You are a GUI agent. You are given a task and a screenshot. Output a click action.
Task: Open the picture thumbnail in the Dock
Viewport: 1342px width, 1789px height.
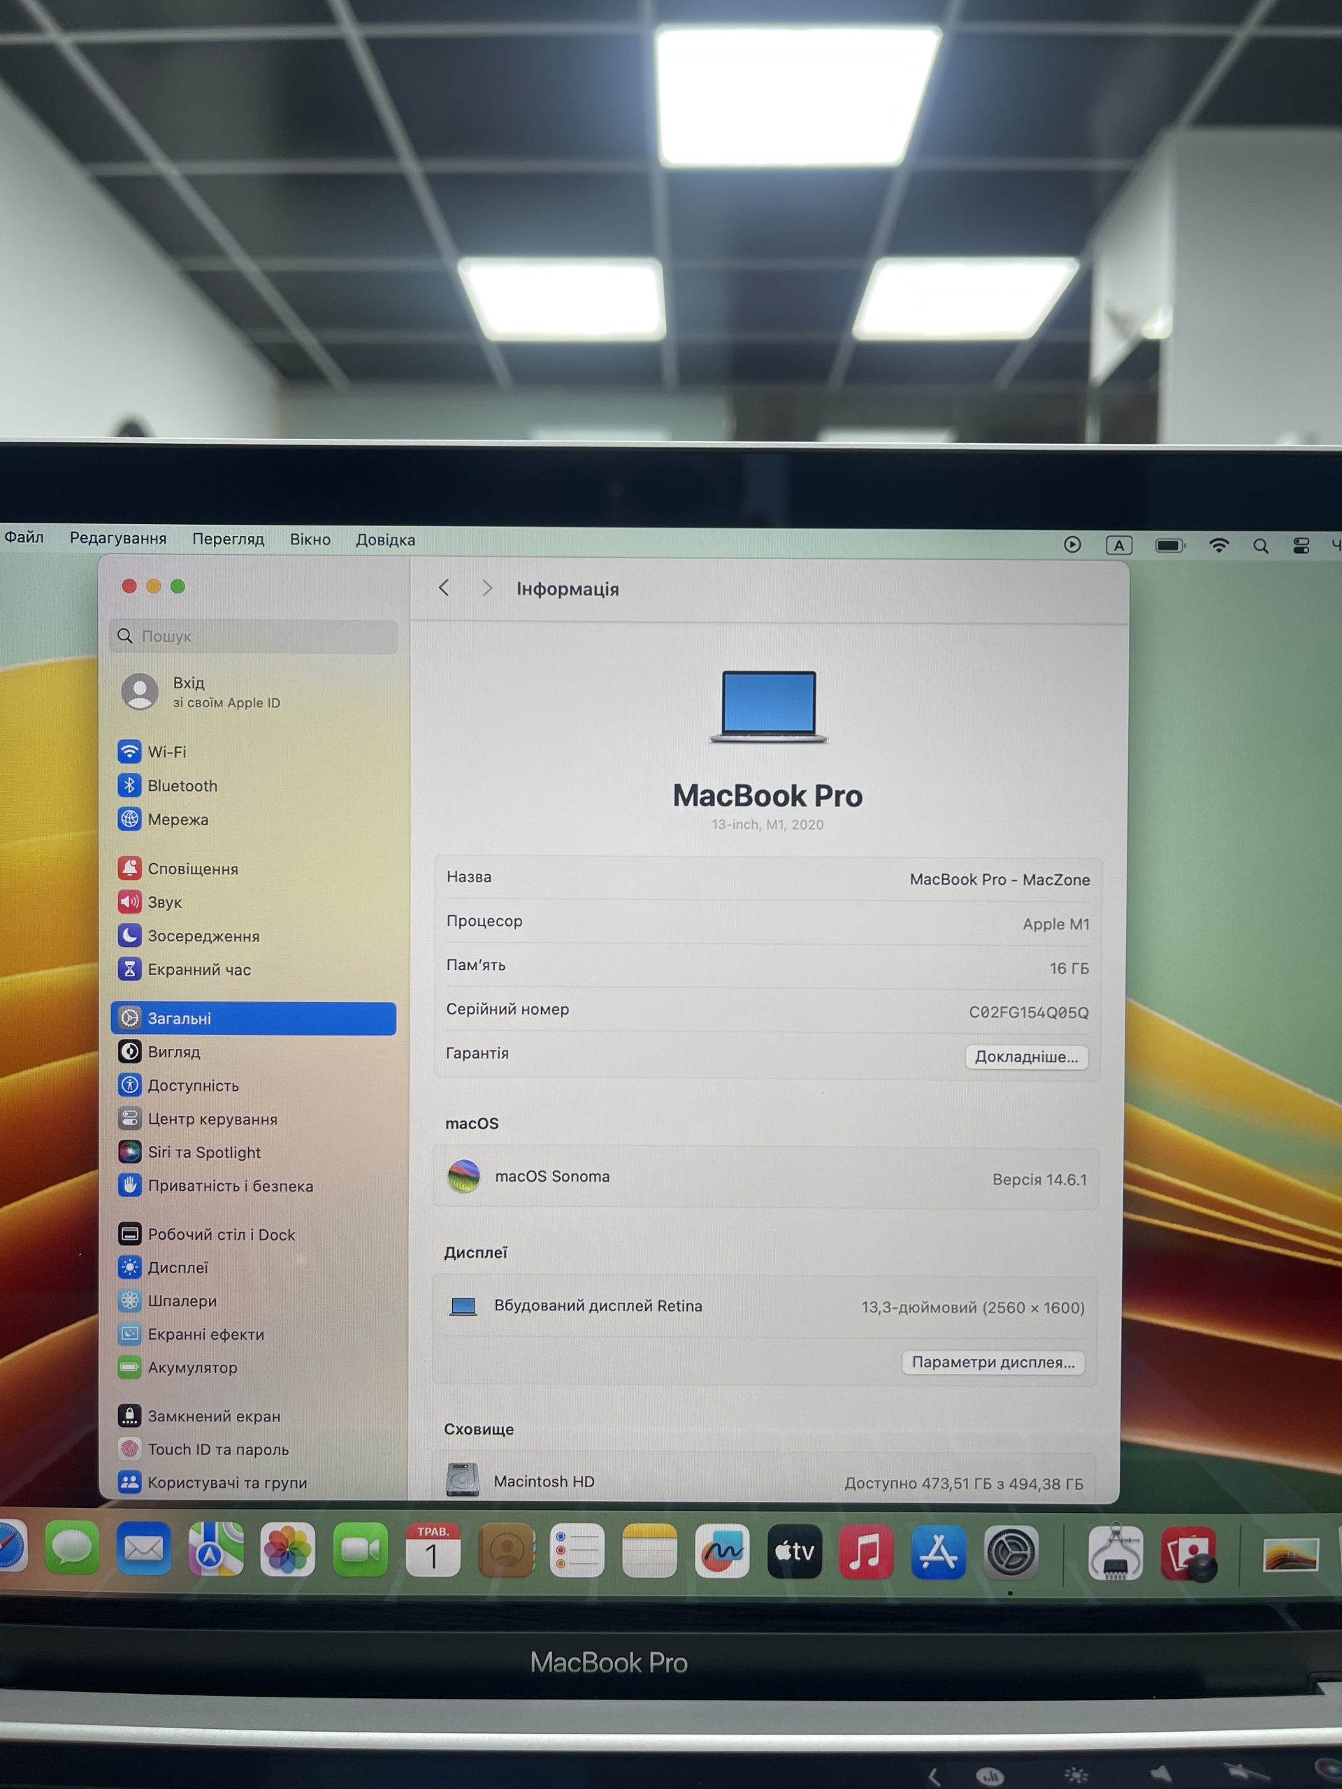1290,1554
